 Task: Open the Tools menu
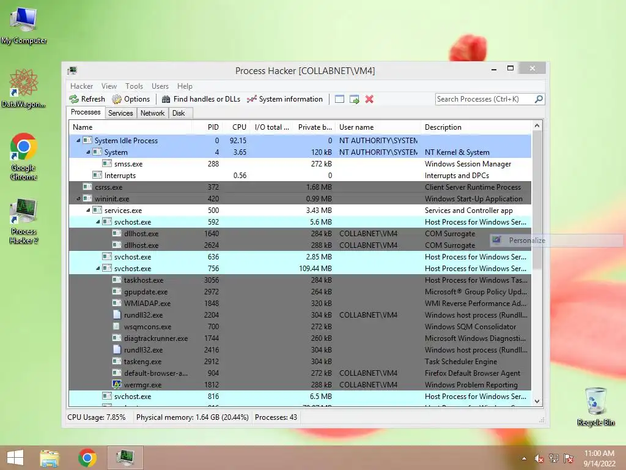click(134, 86)
